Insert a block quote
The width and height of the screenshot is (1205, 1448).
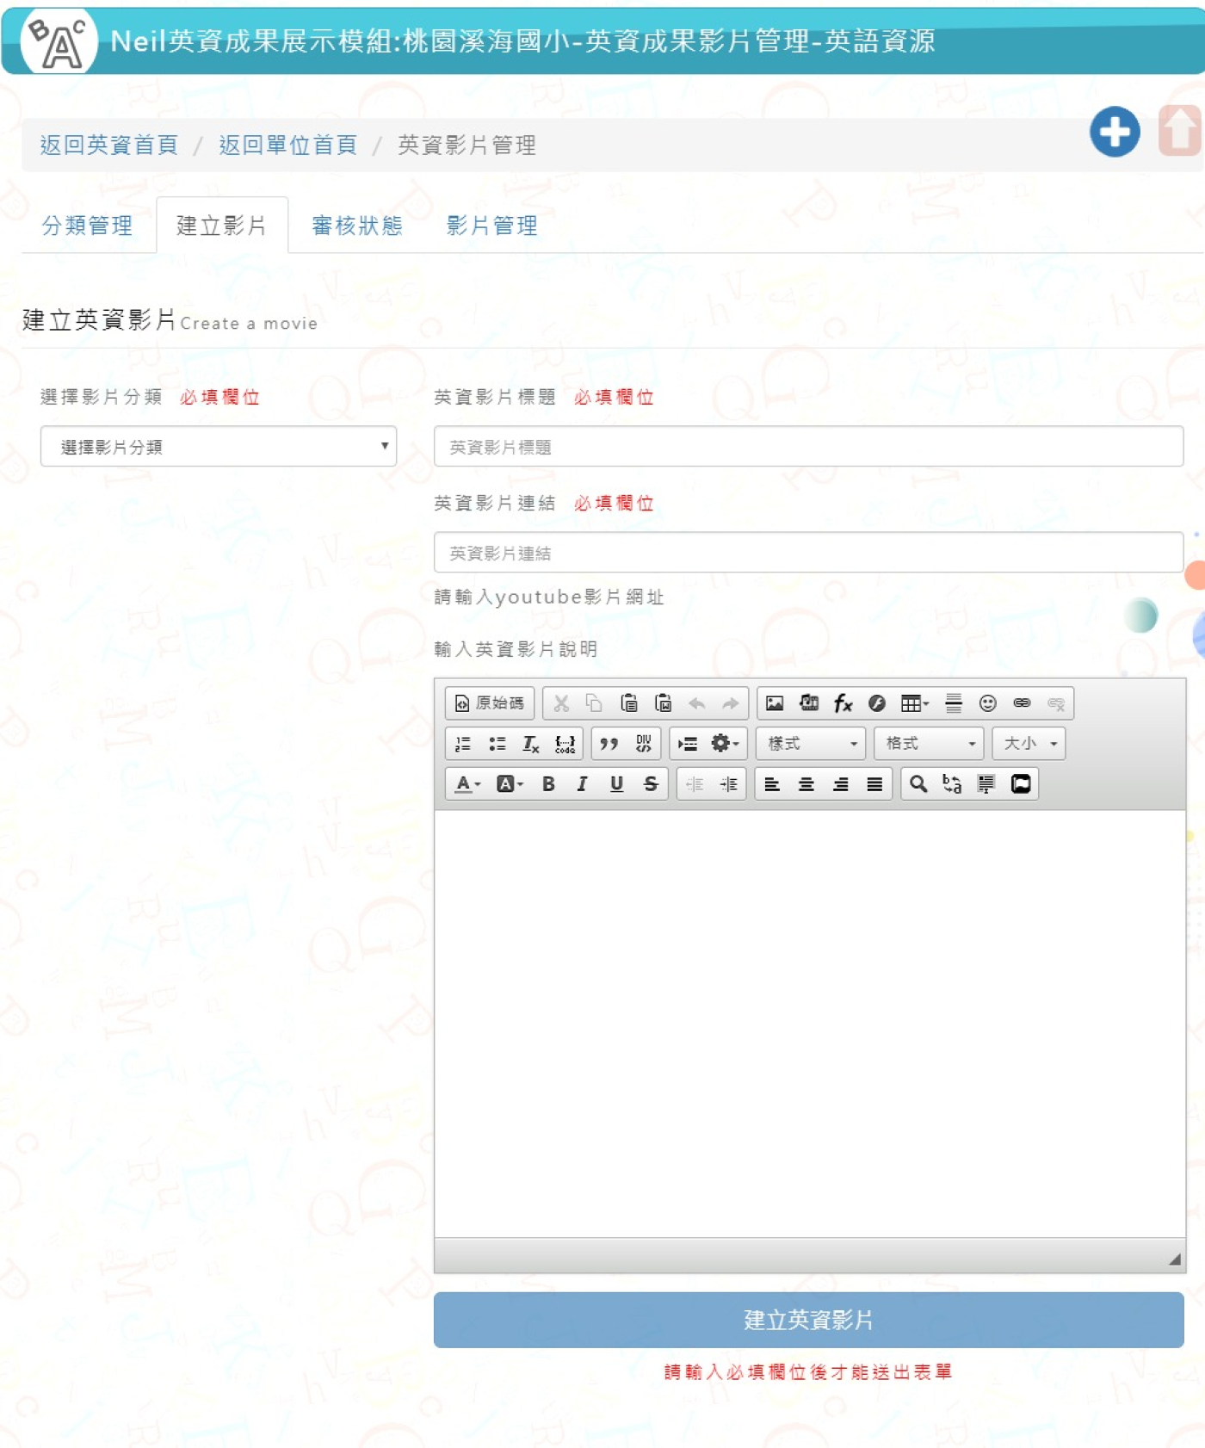point(609,744)
